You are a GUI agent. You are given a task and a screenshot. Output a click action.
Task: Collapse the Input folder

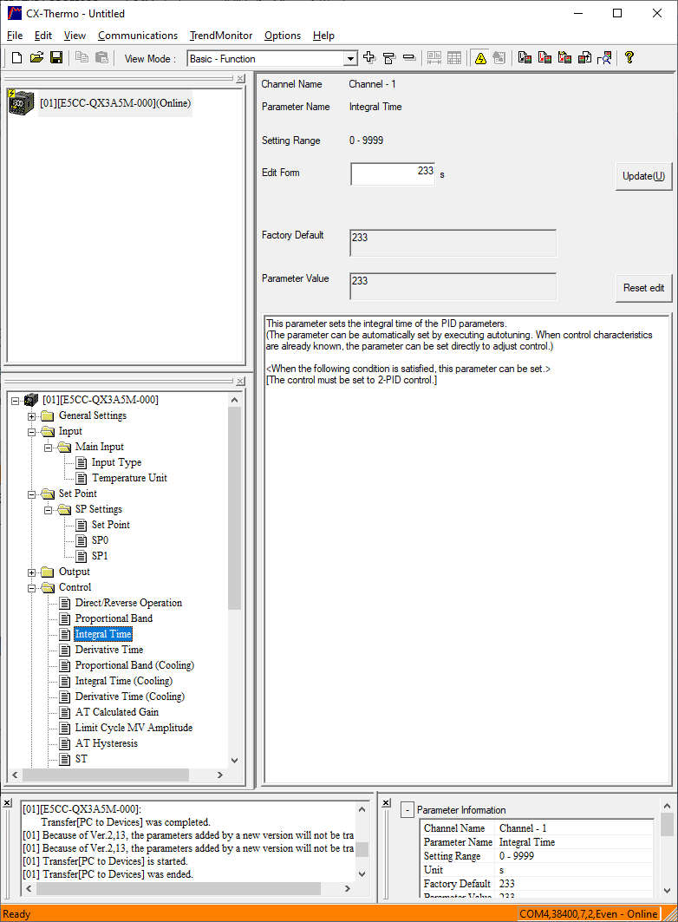click(32, 432)
